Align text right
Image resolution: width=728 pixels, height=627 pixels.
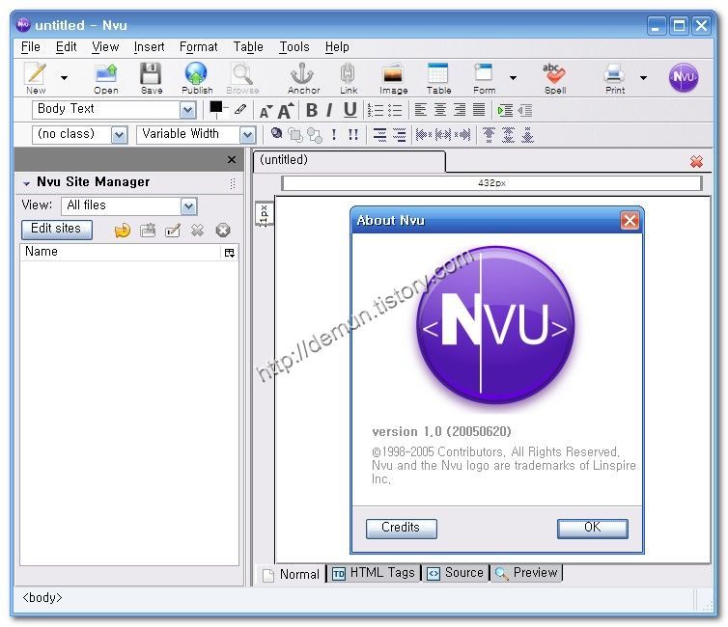tap(460, 110)
